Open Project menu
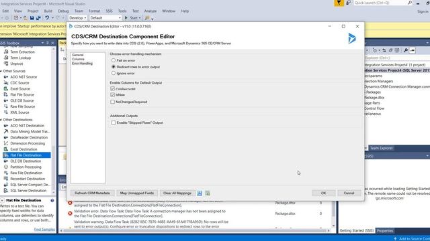The height and width of the screenshot is (241, 430). click(x=33, y=11)
